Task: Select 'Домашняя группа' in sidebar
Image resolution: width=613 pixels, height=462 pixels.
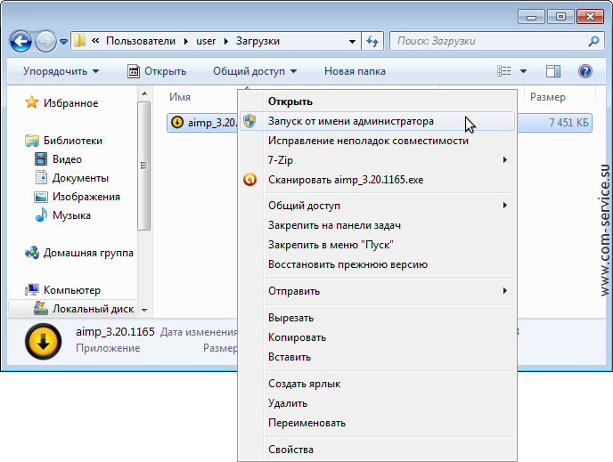Action: pyautogui.click(x=79, y=253)
